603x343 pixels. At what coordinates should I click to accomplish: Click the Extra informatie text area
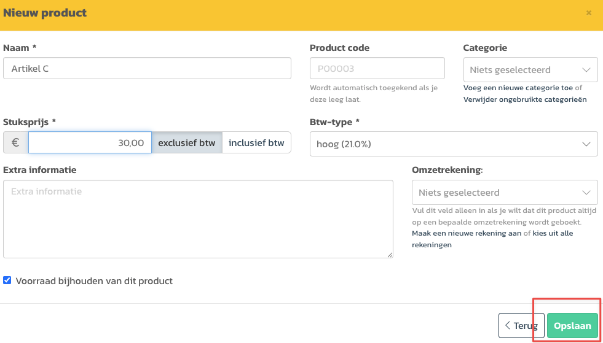click(x=198, y=219)
